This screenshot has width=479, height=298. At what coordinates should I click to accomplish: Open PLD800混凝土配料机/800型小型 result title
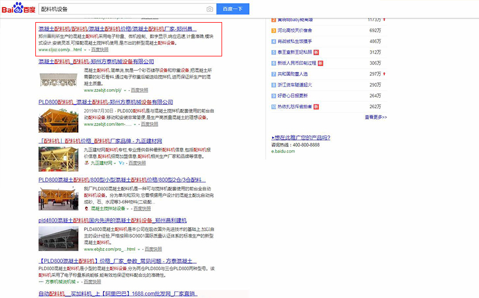[x=122, y=180]
